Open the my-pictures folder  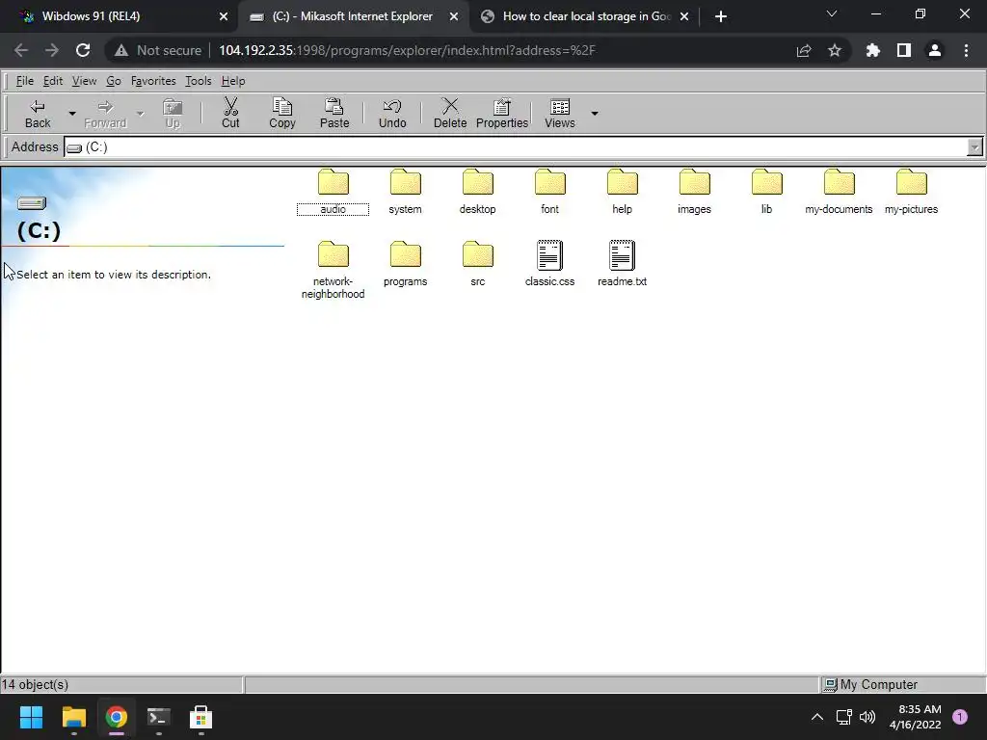[911, 192]
